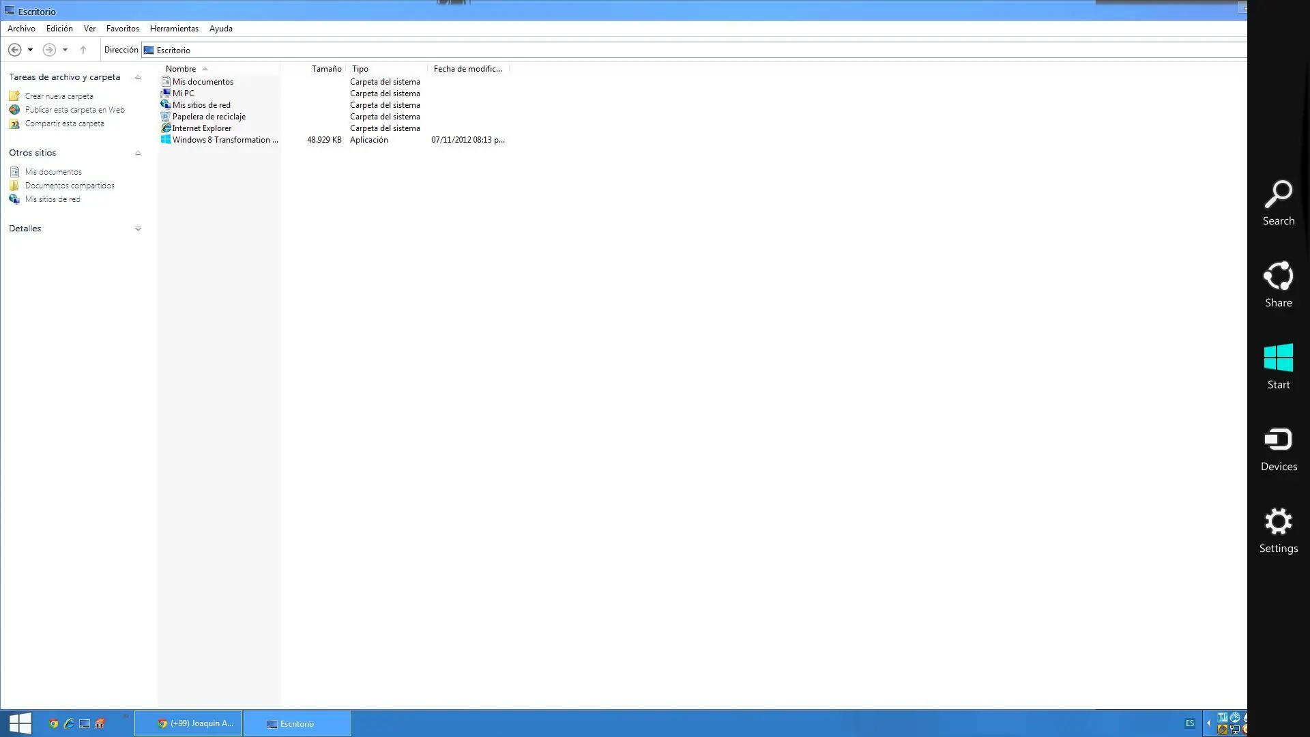Image resolution: width=1310 pixels, height=737 pixels.
Task: Open Mis sitios de red under Otros sitios
Action: click(x=53, y=199)
